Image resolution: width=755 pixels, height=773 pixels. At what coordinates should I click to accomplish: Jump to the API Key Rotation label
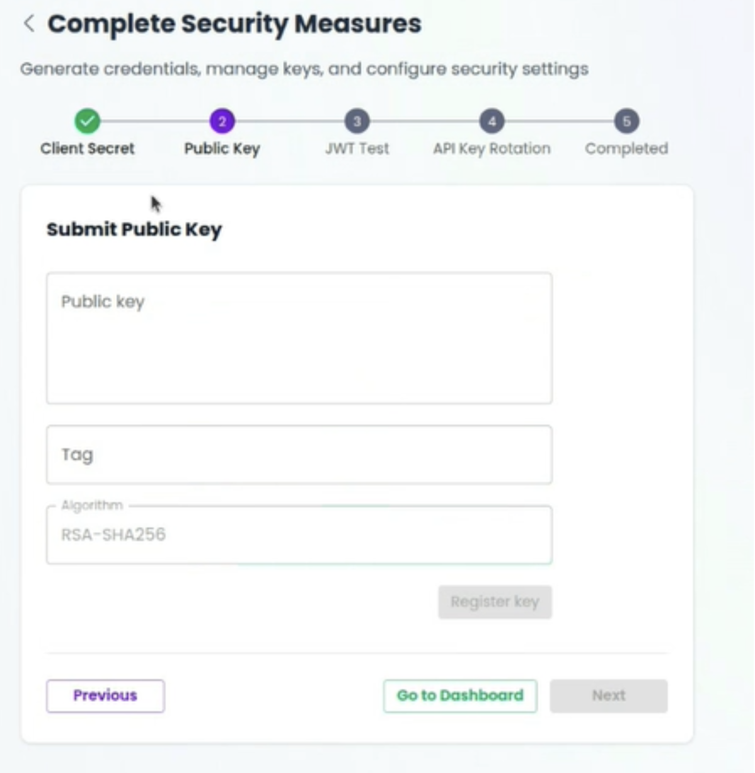492,149
